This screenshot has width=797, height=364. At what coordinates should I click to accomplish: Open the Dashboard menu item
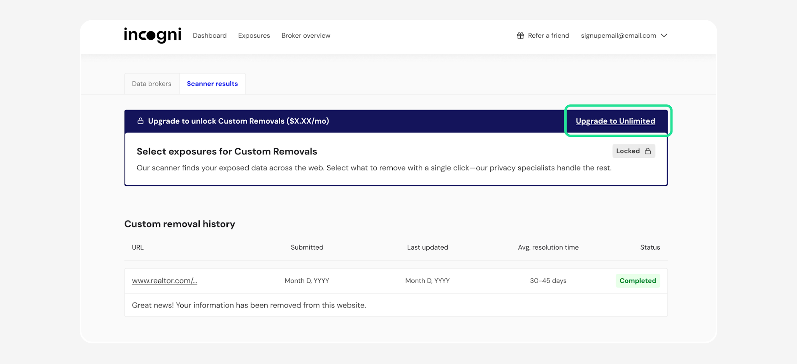click(209, 35)
